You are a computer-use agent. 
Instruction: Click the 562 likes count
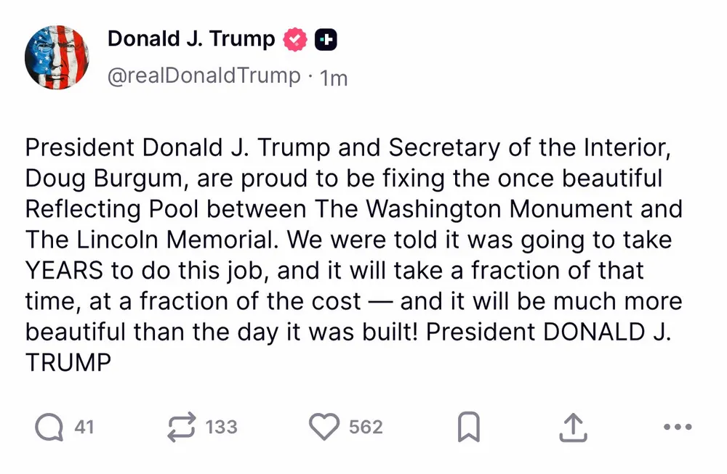click(x=366, y=427)
